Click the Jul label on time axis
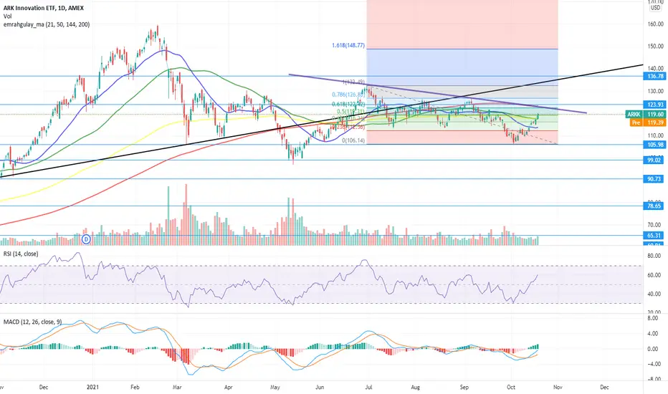The image size is (668, 394). (369, 387)
